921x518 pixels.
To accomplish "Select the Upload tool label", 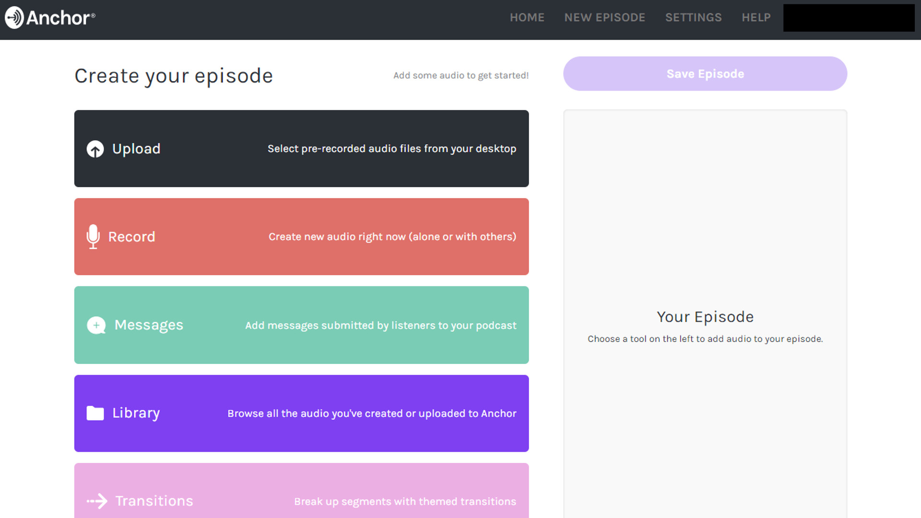I will [136, 149].
